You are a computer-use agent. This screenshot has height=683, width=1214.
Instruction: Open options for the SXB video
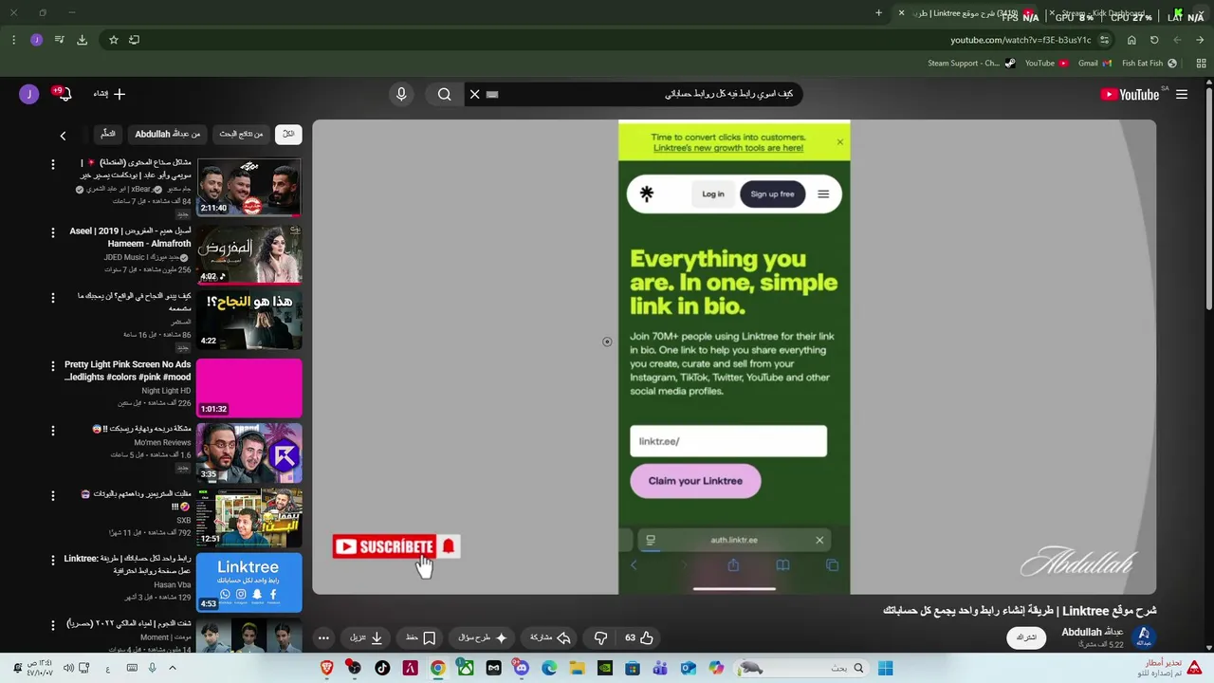point(53,494)
